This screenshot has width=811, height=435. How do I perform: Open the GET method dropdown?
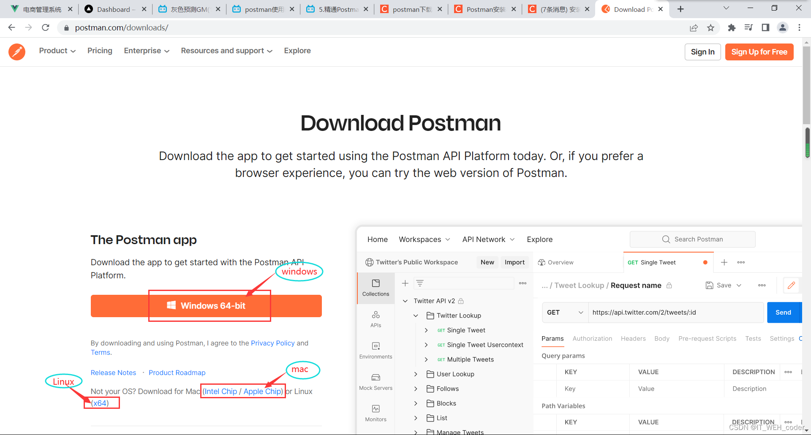click(x=565, y=313)
